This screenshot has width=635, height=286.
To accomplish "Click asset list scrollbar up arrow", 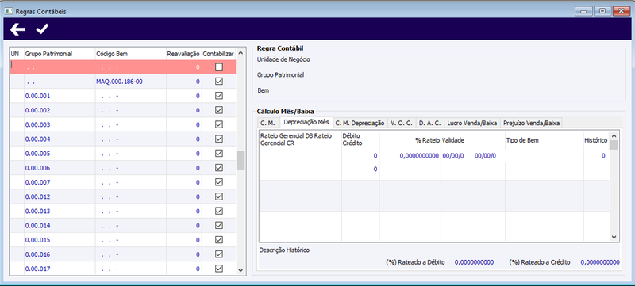I will tap(241, 53).
